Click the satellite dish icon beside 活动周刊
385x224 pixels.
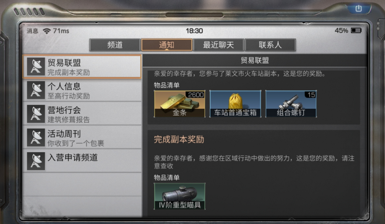pyautogui.click(x=36, y=138)
